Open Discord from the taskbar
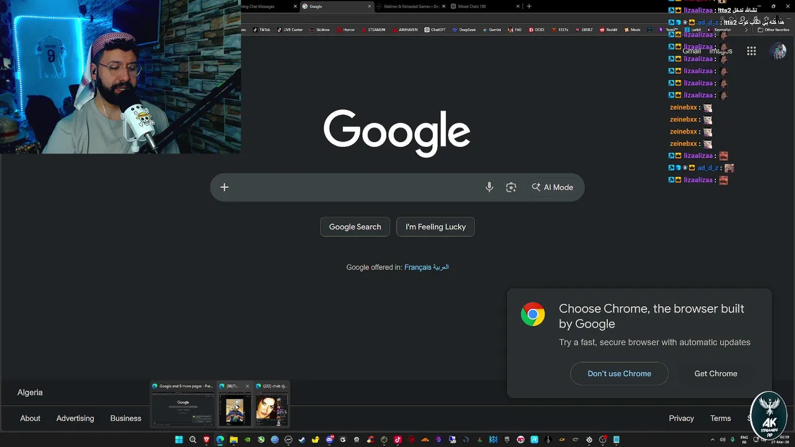 (x=330, y=440)
